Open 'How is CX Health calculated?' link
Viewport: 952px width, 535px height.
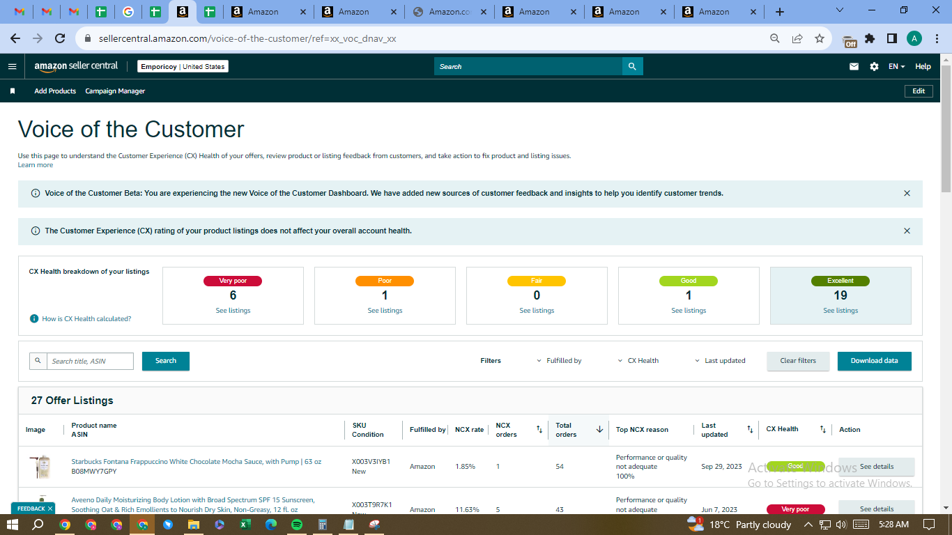click(86, 318)
